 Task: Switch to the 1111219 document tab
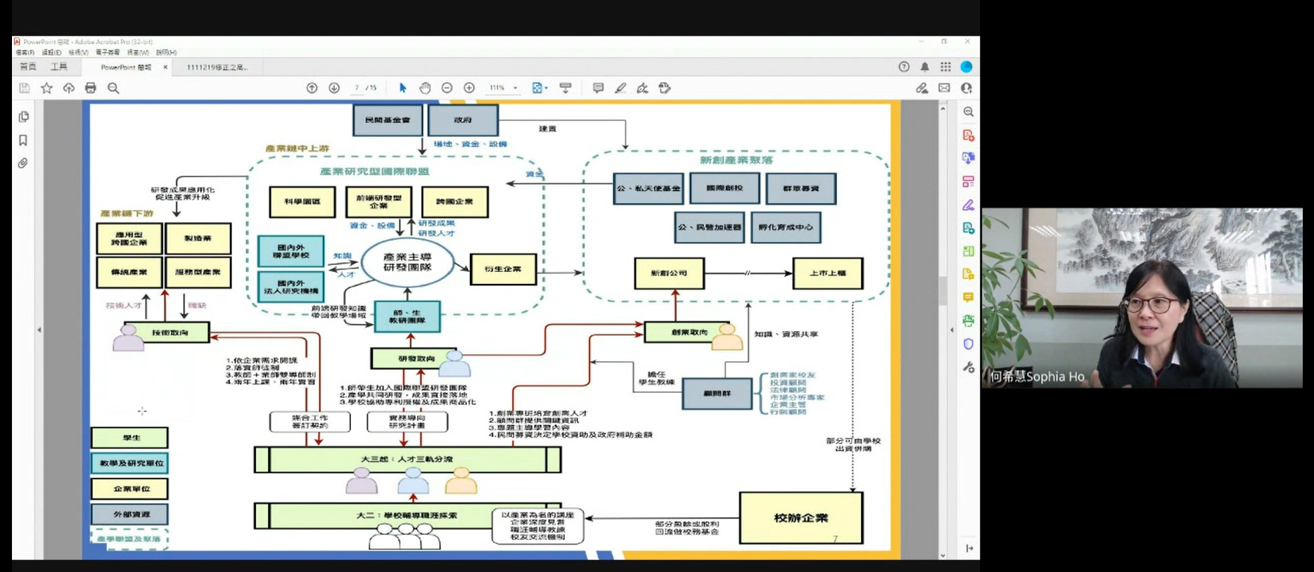pos(217,67)
